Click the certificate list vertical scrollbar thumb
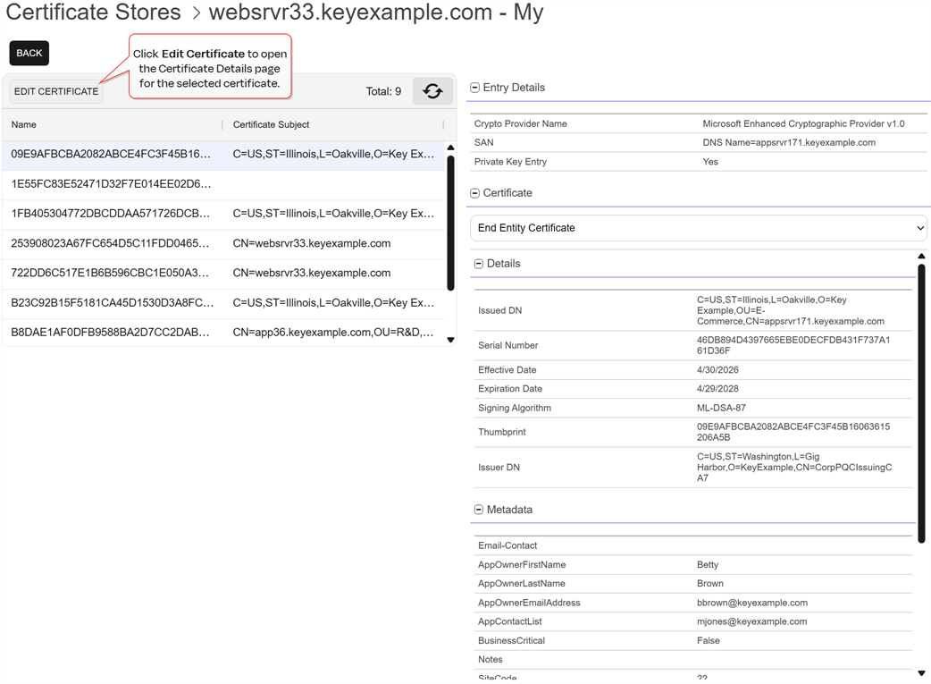The height and width of the screenshot is (684, 931). [450, 223]
